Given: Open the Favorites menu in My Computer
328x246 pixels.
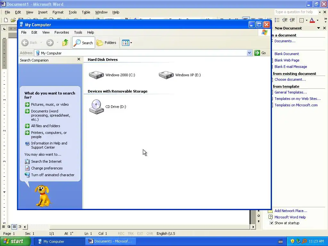Looking at the screenshot, I should (61, 32).
